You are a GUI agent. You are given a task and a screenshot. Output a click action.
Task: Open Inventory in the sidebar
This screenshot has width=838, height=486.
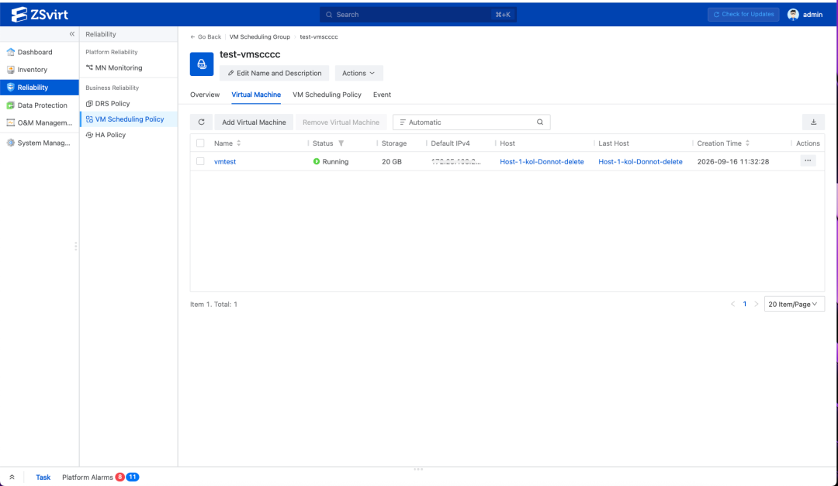coord(40,70)
